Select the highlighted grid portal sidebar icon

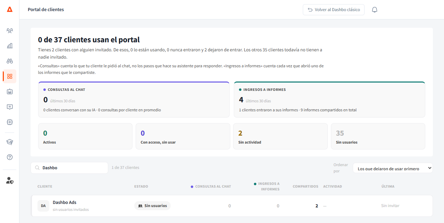(10, 76)
